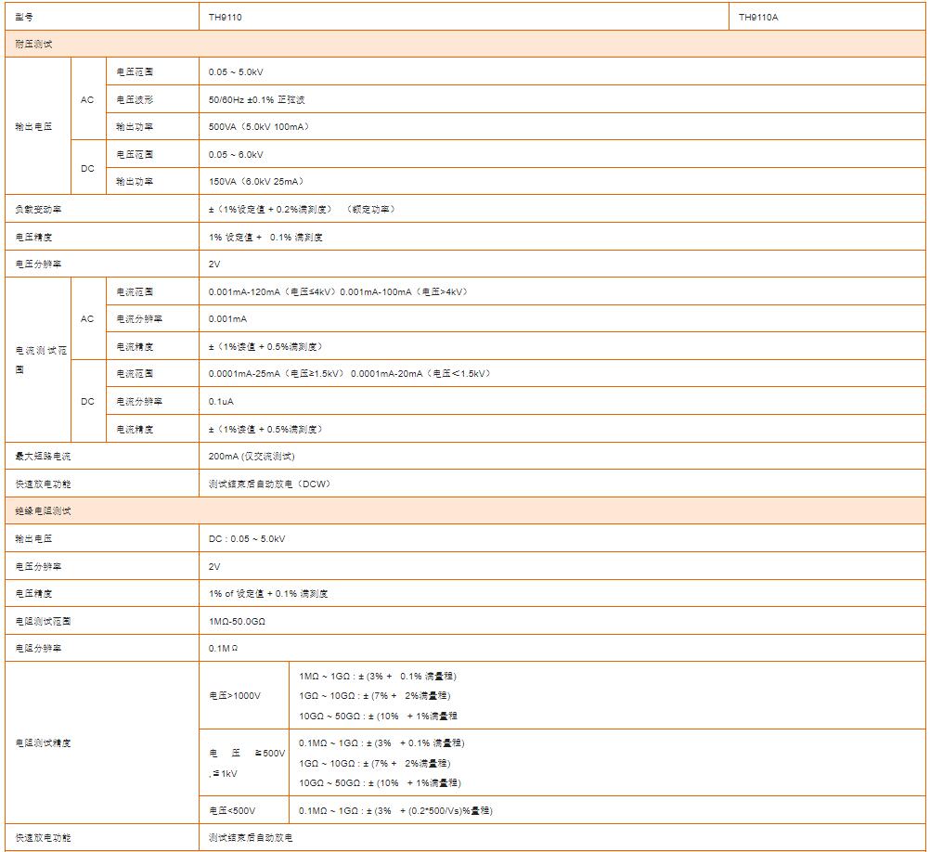Click the "型号" header label
930x852 pixels.
(x=24, y=18)
